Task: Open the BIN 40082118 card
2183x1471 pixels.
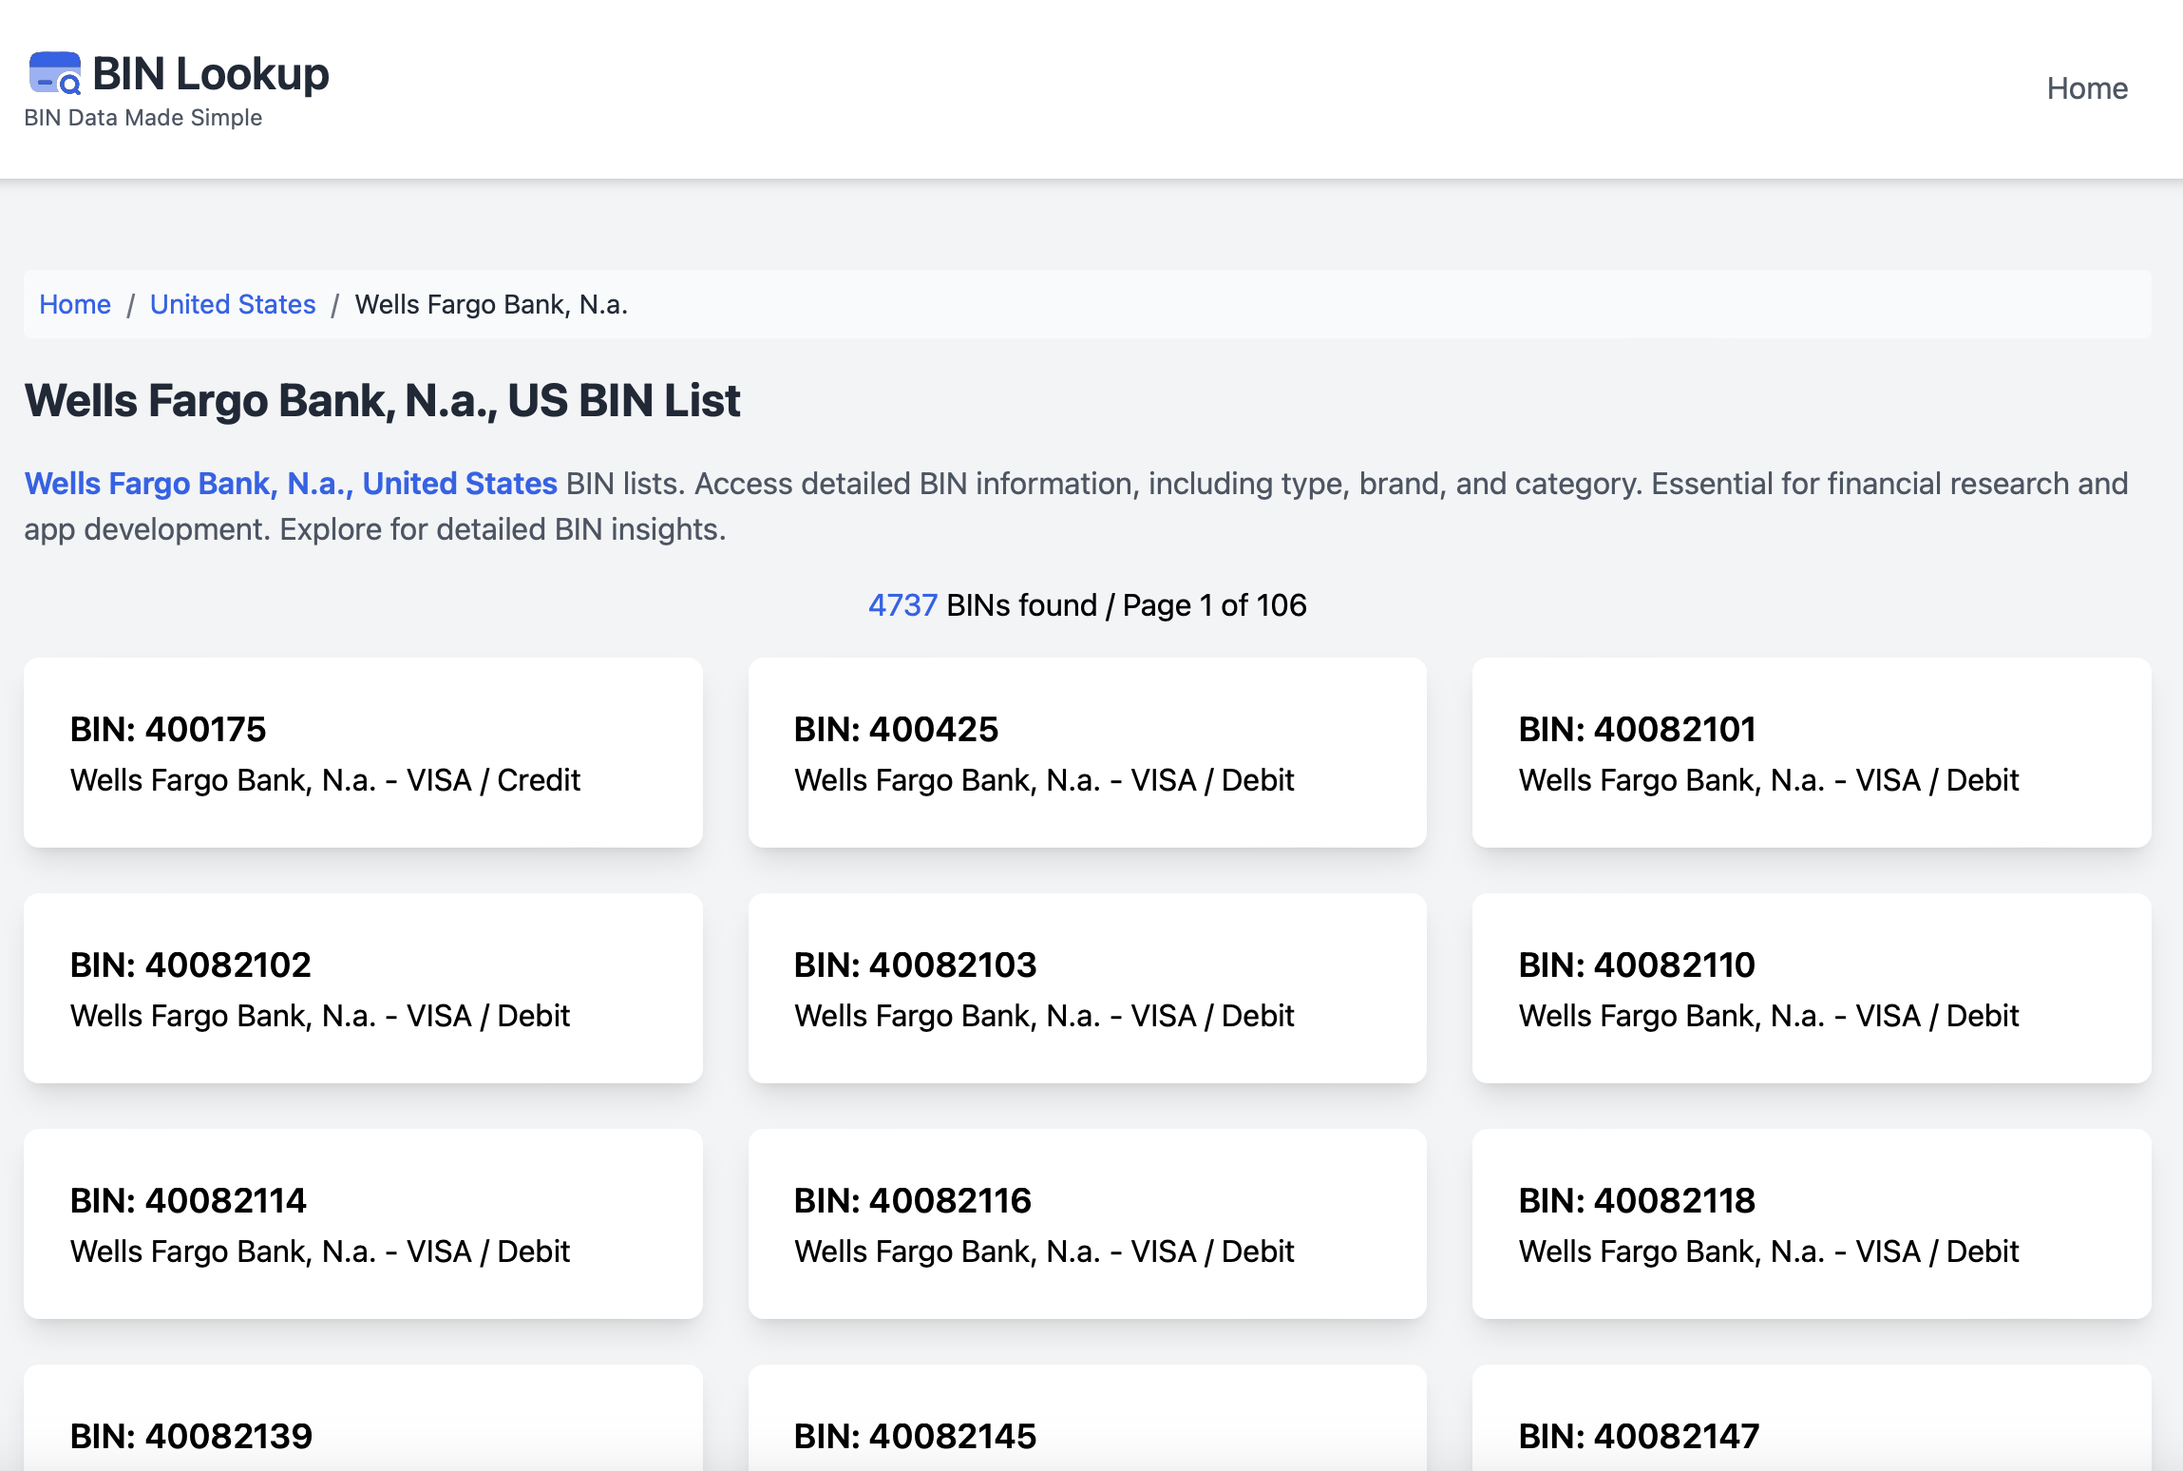Action: click(1812, 1224)
